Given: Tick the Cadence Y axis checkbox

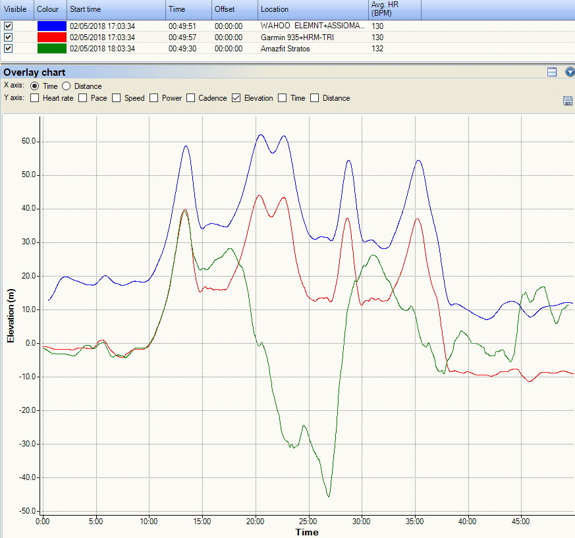Looking at the screenshot, I should click(x=191, y=98).
